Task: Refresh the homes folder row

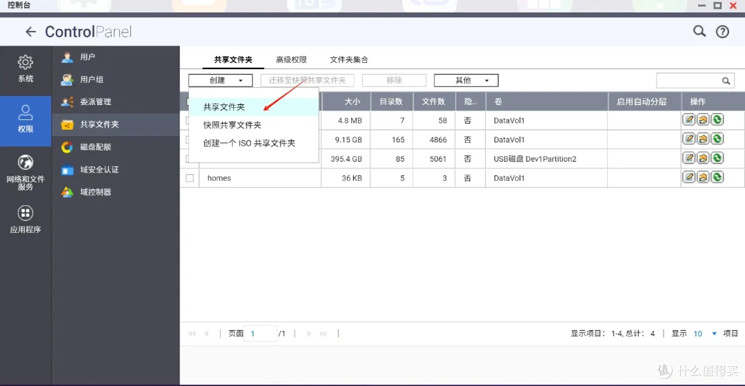Action: pos(717,177)
